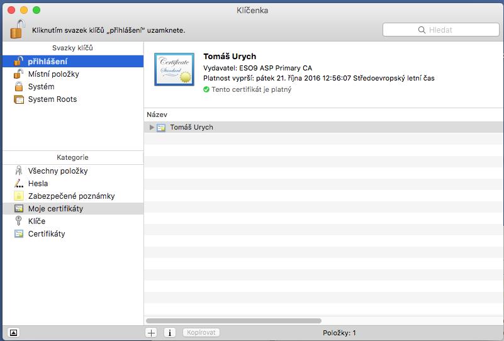Image resolution: width=504 pixels, height=341 pixels.
Task: Click the large certificate thumbnail image
Action: [174, 69]
